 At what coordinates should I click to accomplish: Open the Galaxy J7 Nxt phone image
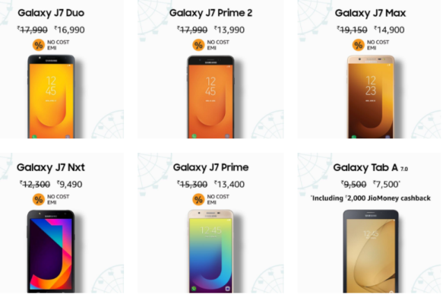tap(51, 252)
